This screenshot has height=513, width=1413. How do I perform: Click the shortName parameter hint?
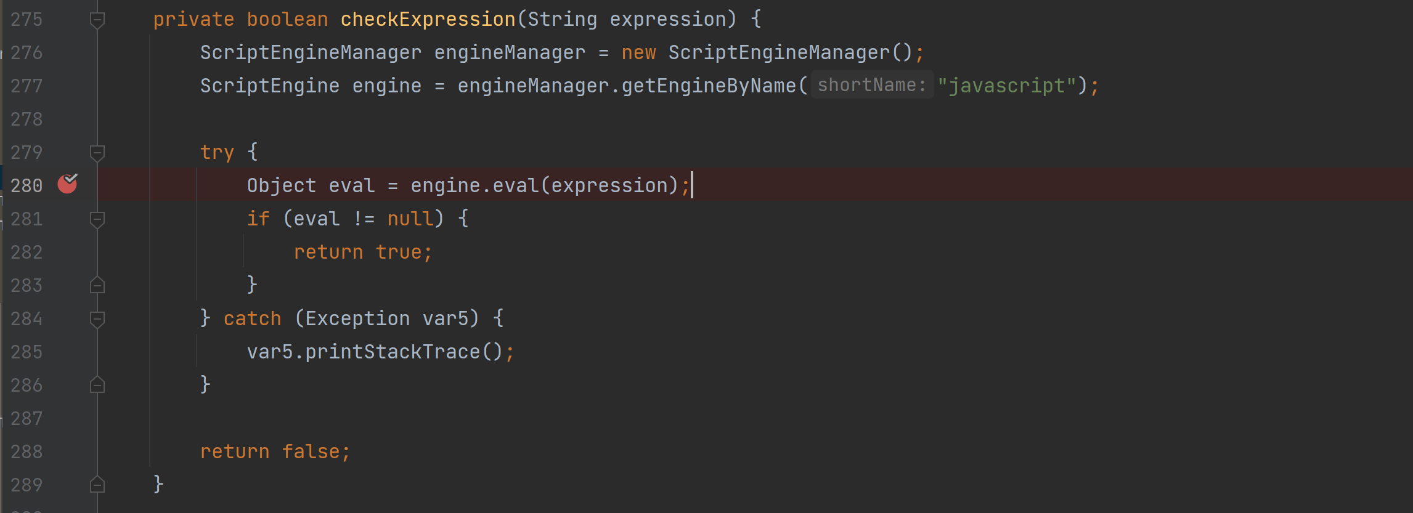871,85
